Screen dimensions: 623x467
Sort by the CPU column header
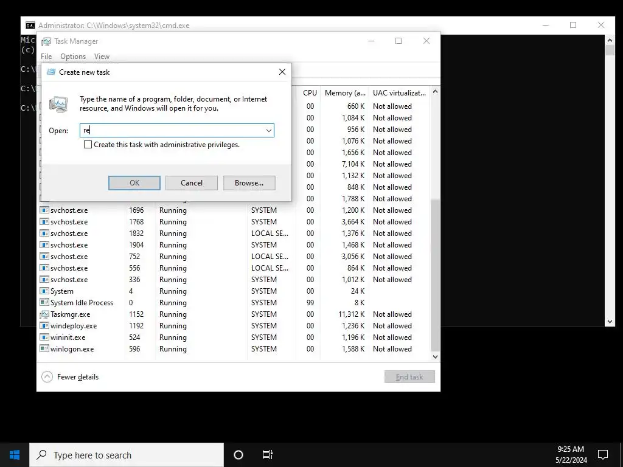pos(310,93)
